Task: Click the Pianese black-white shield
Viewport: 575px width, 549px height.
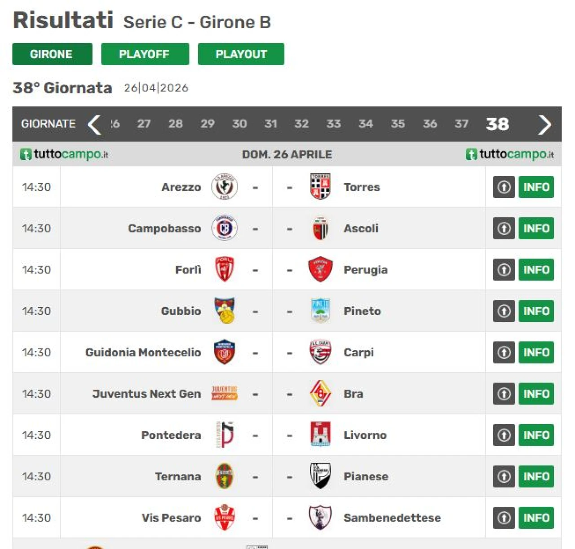Action: (320, 476)
